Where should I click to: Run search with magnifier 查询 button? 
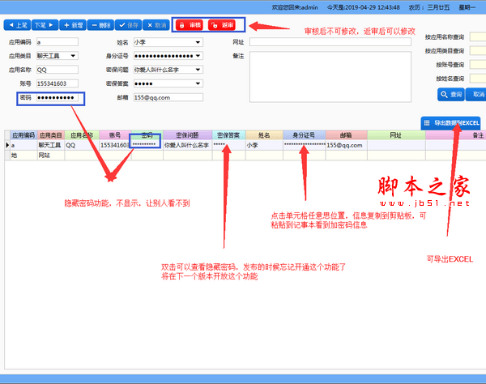coord(451,95)
